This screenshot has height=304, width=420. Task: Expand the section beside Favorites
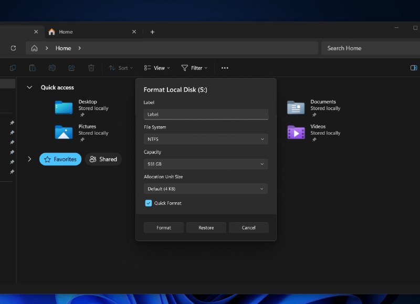[29, 159]
